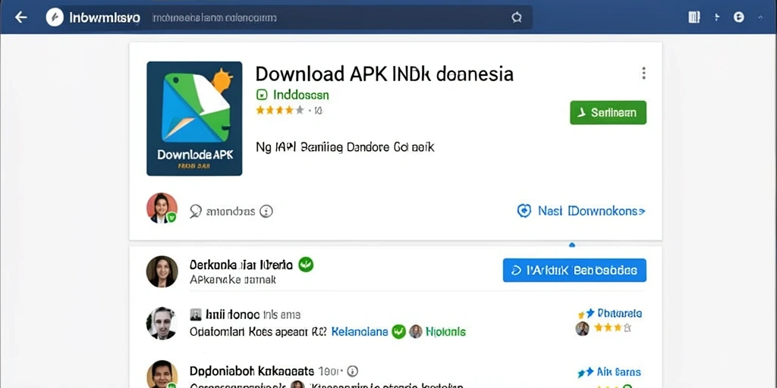The height and width of the screenshot is (388, 777).
Task: Click the round profile icon in the top bar
Action: (x=739, y=17)
